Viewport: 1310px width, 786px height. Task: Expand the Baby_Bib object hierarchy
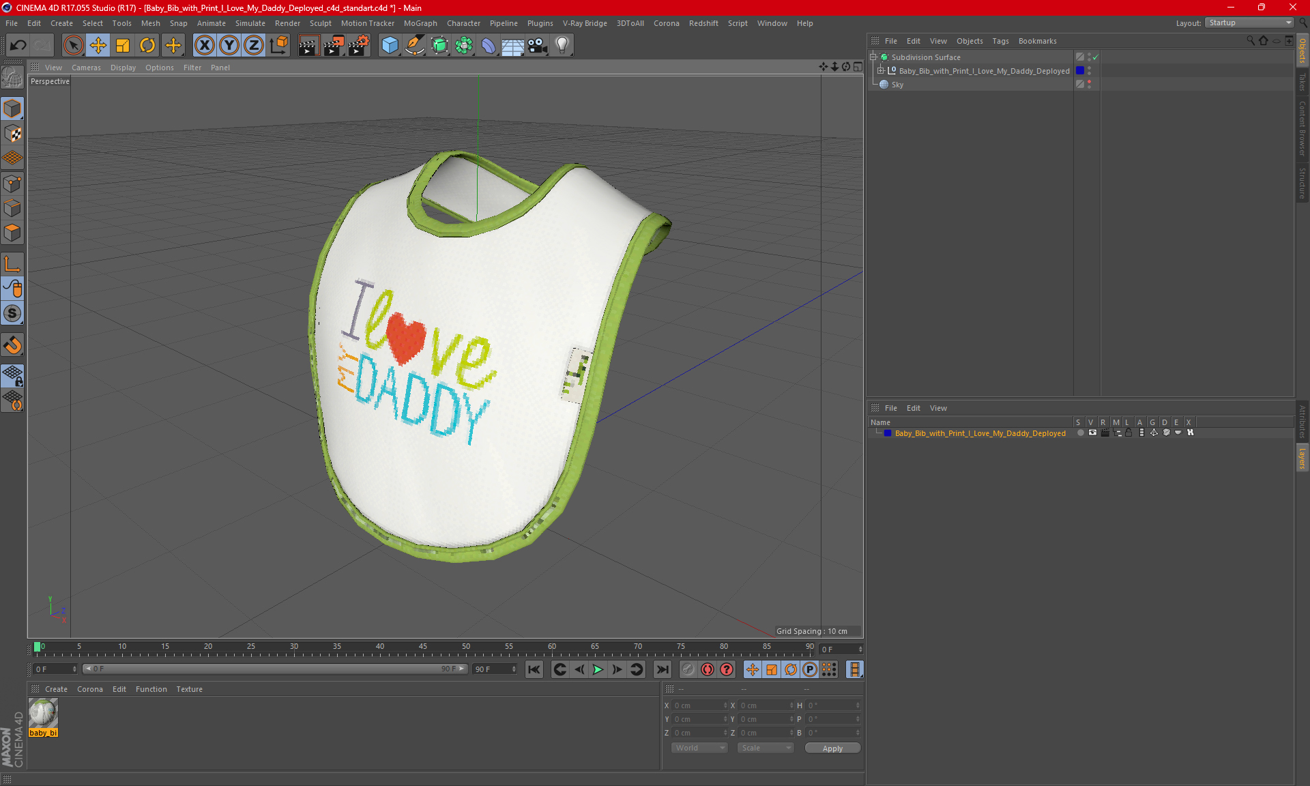click(x=881, y=71)
